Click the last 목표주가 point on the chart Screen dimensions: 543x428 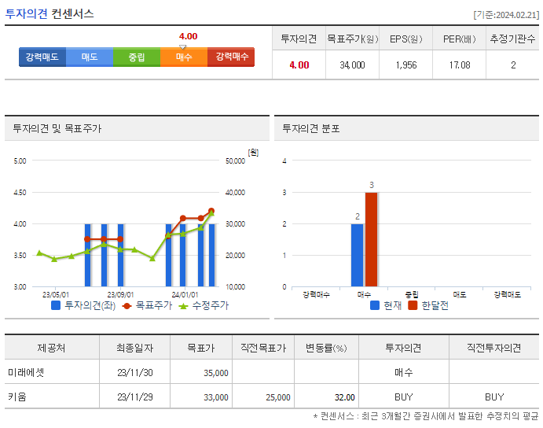211,211
